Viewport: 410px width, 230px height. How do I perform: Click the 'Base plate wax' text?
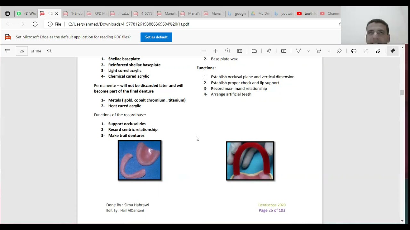point(224,59)
